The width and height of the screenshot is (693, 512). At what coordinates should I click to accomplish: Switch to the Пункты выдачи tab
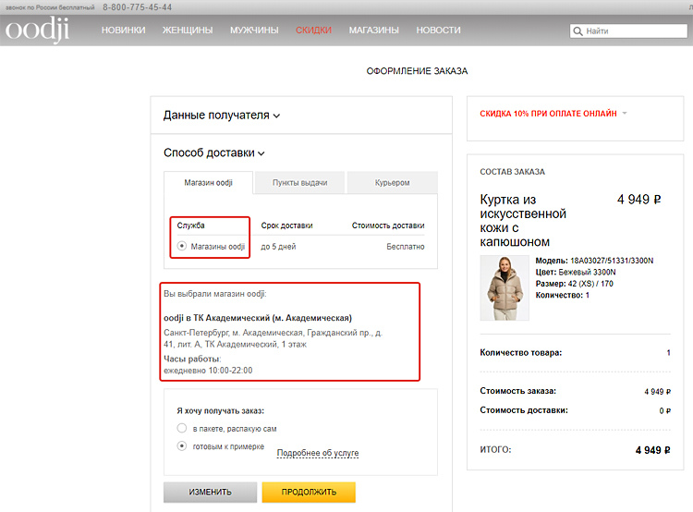[x=299, y=183]
